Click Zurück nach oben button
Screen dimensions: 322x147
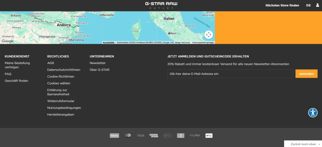303,144
